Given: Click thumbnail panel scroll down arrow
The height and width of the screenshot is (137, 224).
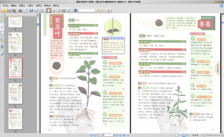Looking at the screenshot, I should click(38, 132).
